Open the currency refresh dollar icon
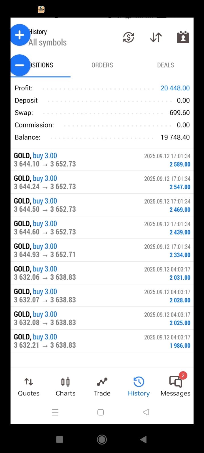Image resolution: width=204 pixels, height=453 pixels. pos(128,37)
